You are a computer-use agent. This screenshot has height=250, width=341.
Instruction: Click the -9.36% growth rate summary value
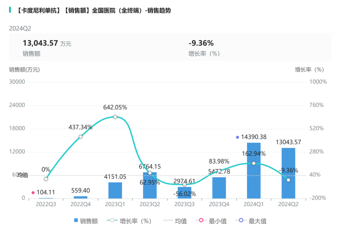pyautogui.click(x=201, y=43)
